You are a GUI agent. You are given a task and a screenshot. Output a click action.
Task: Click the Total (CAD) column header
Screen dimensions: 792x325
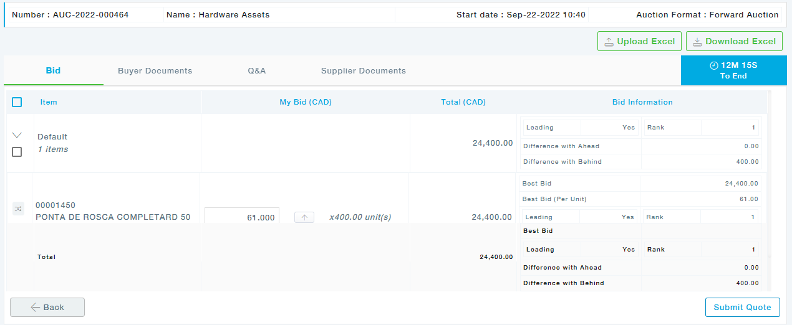point(463,102)
